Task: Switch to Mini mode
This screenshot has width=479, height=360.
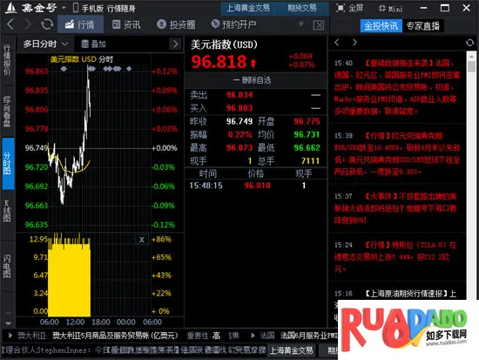Action: (390, 8)
